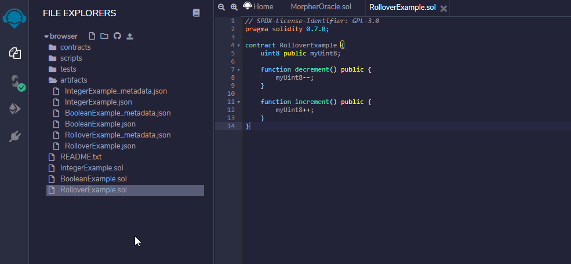Select RolloverExample.sol in file tree
Image resolution: width=571 pixels, height=264 pixels.
pyautogui.click(x=125, y=190)
